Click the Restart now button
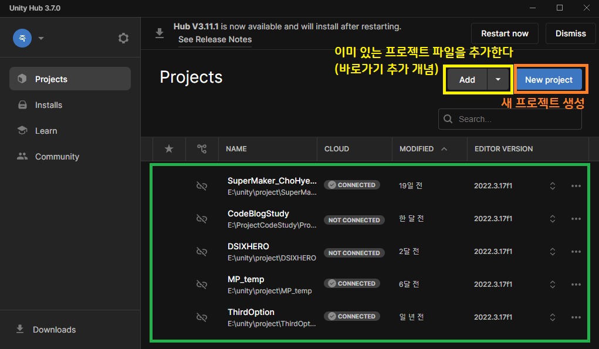Viewport: 599px width, 349px height. tap(505, 33)
